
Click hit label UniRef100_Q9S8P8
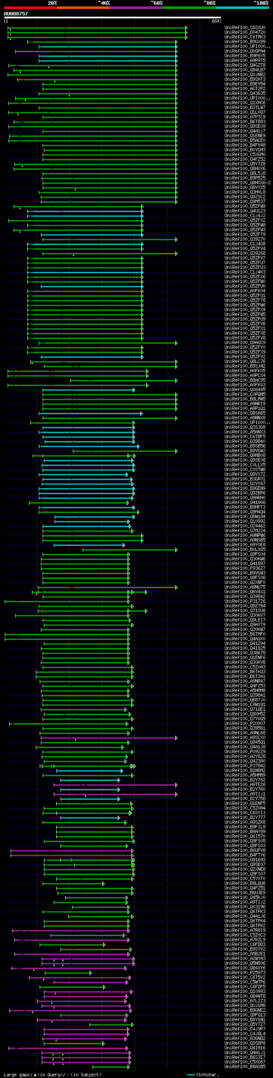click(245, 1043)
